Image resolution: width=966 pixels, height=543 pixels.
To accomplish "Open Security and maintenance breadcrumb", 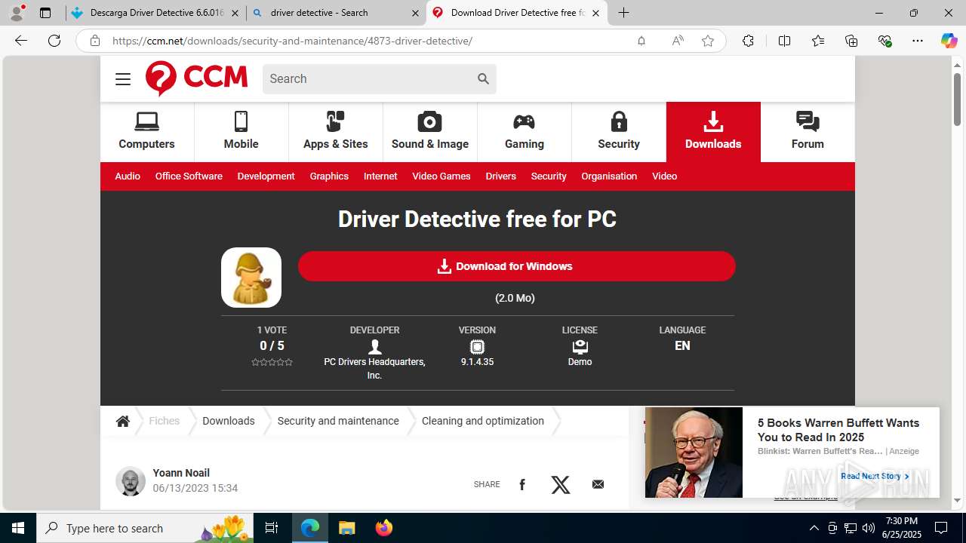I will tap(338, 421).
